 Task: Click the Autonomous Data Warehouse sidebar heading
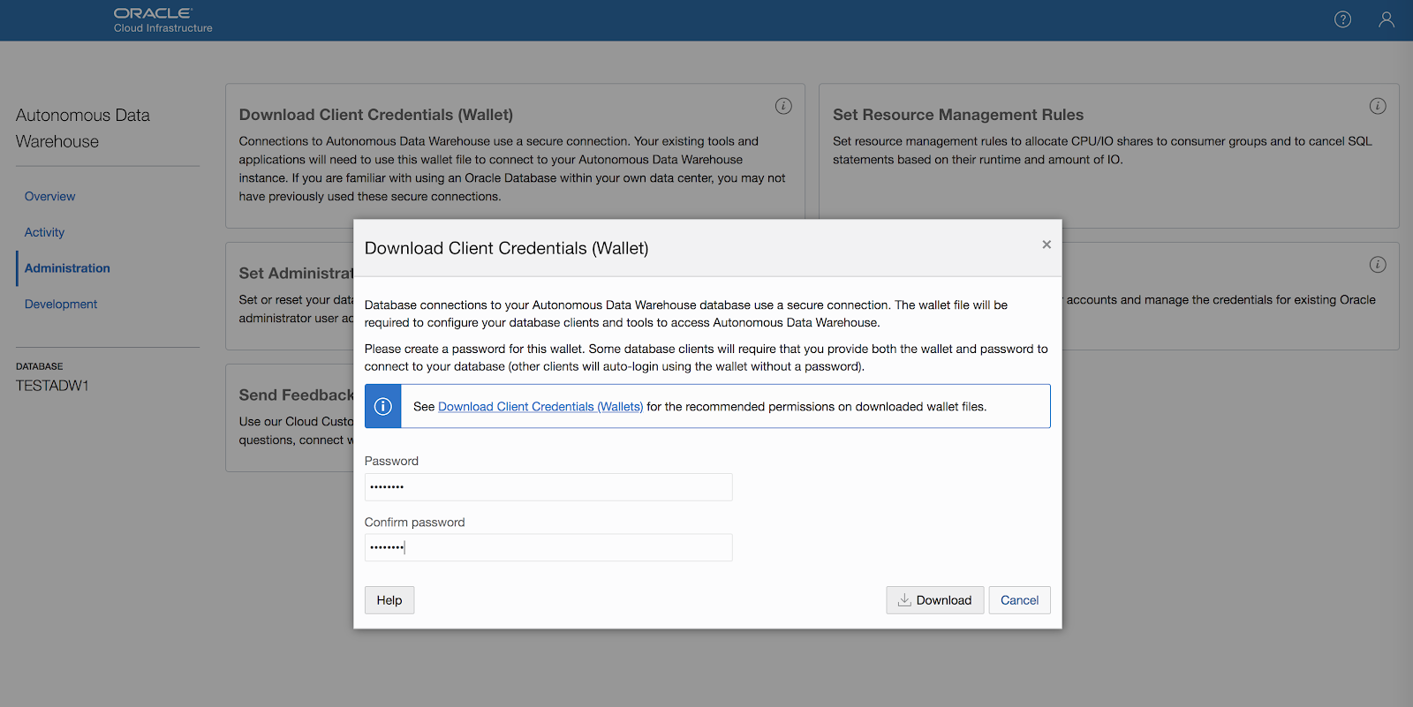click(83, 128)
